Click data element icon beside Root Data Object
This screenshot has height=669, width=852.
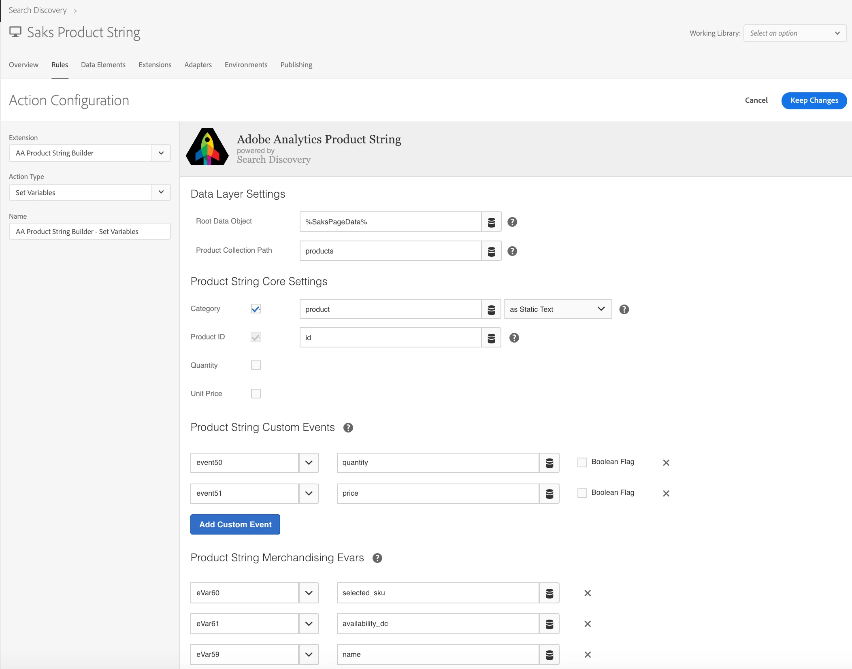(x=491, y=222)
